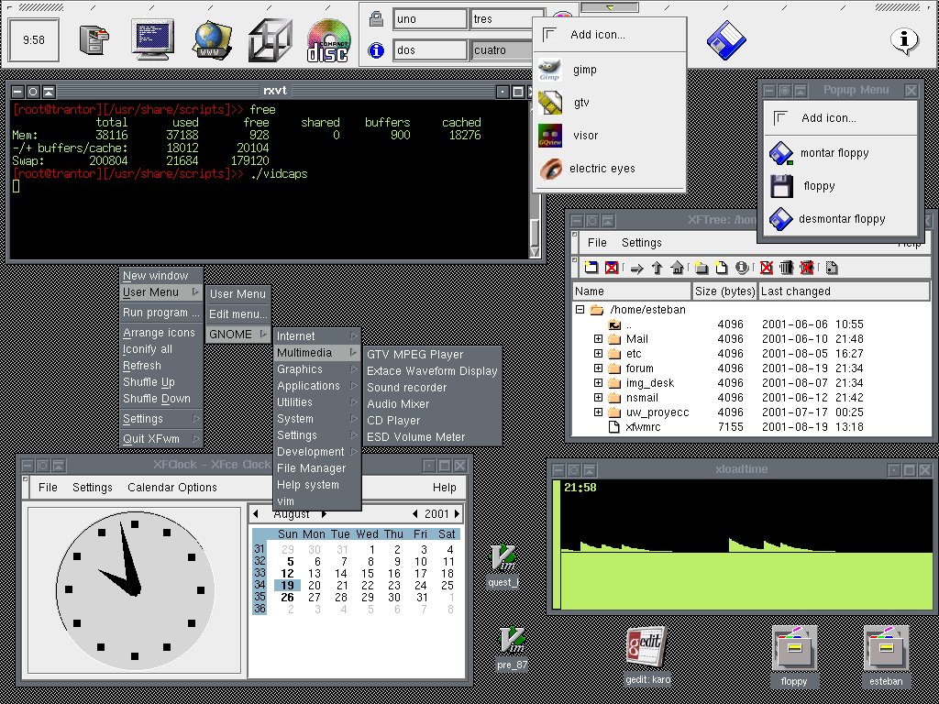
Task: Go to next month after August
Action: coord(324,513)
